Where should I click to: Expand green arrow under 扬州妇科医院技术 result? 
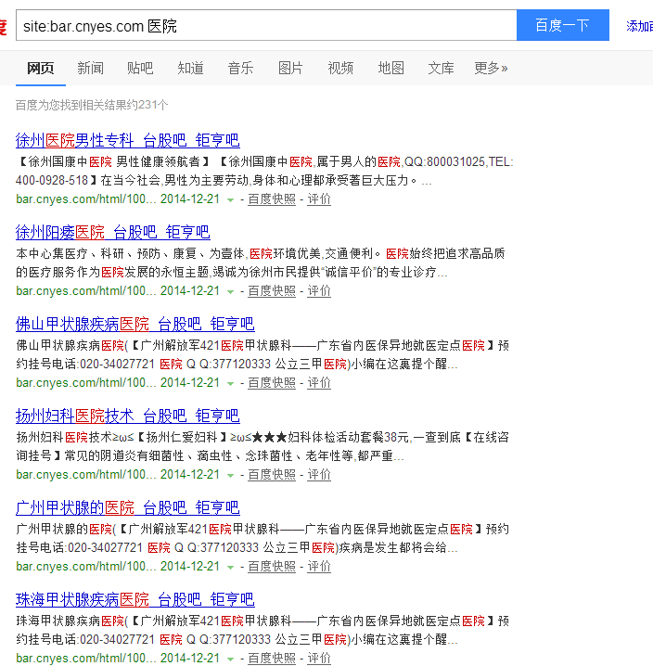pyautogui.click(x=231, y=475)
